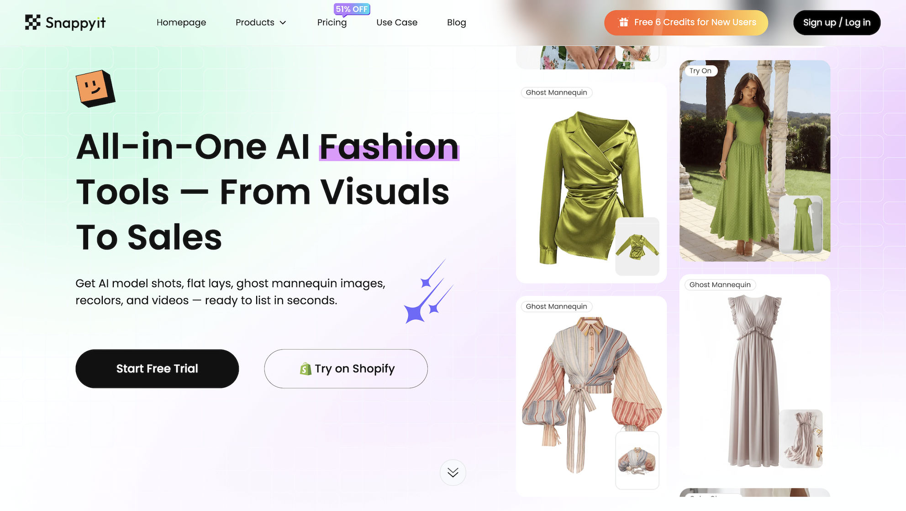906x511 pixels.
Task: Click the Snappyit checkered logo icon
Action: [32, 22]
